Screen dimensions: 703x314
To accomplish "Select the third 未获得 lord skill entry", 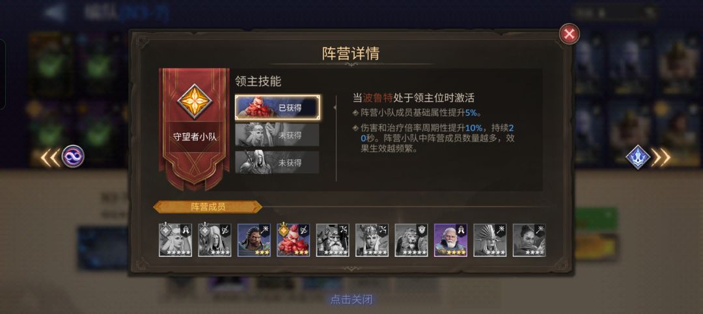I will point(277,162).
